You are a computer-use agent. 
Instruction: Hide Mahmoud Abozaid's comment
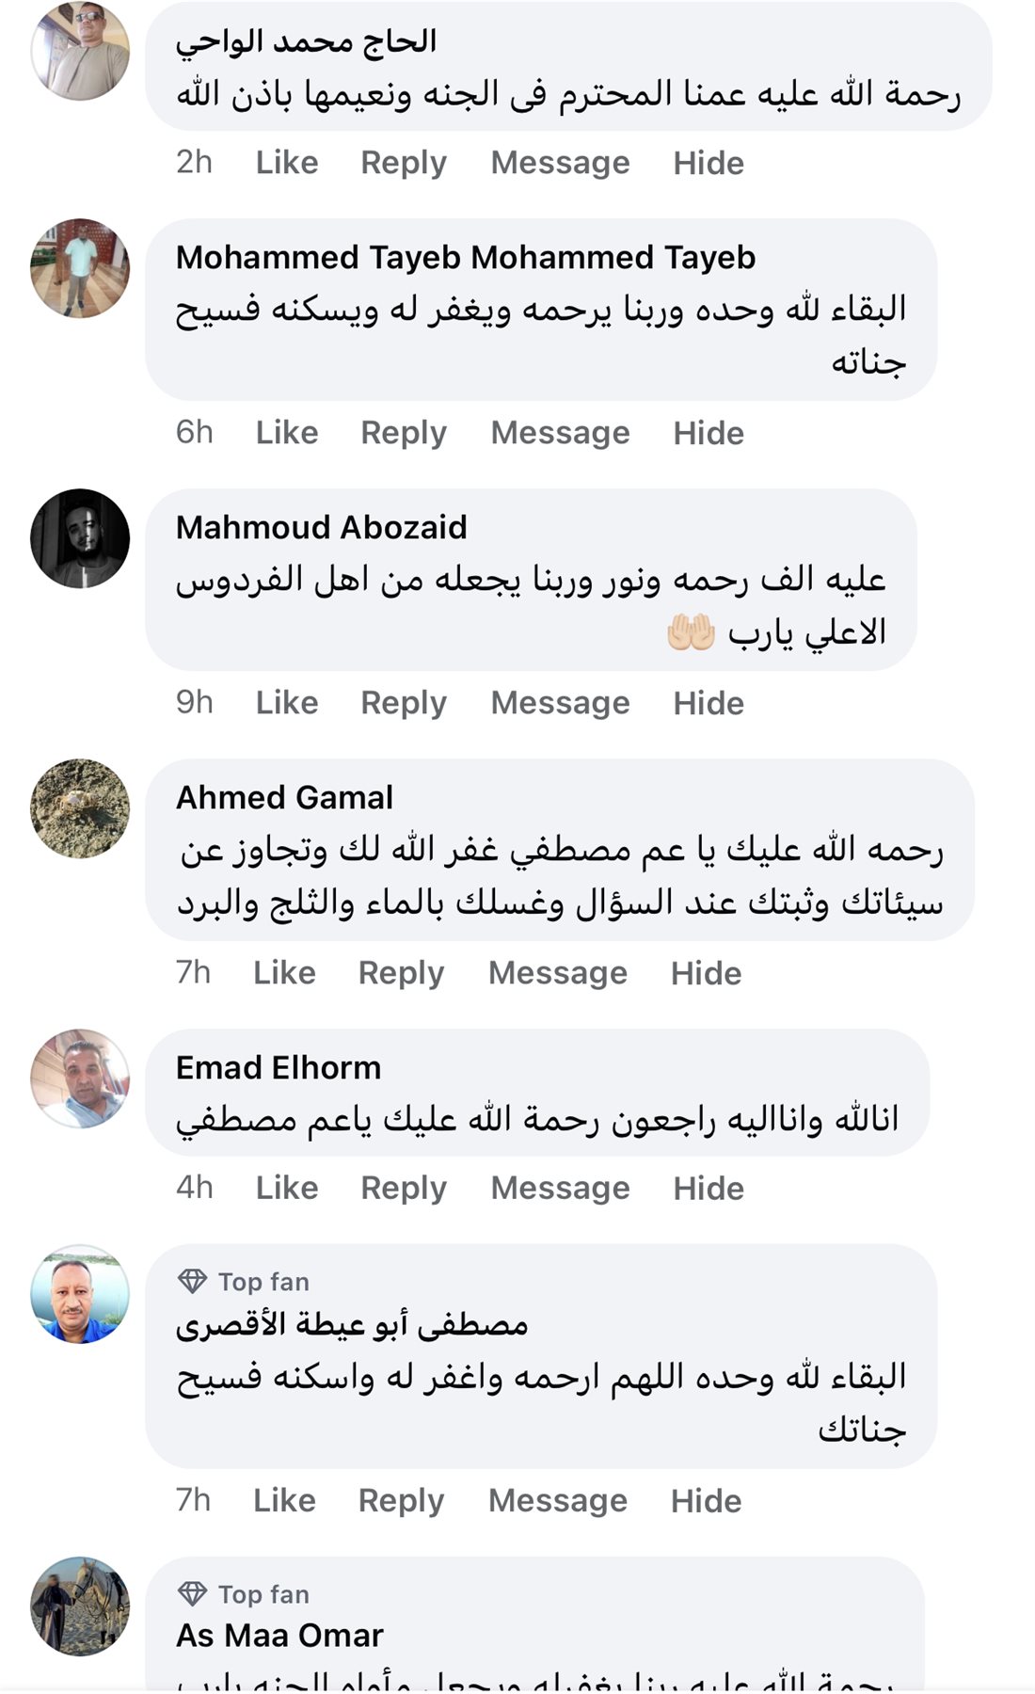click(x=709, y=703)
